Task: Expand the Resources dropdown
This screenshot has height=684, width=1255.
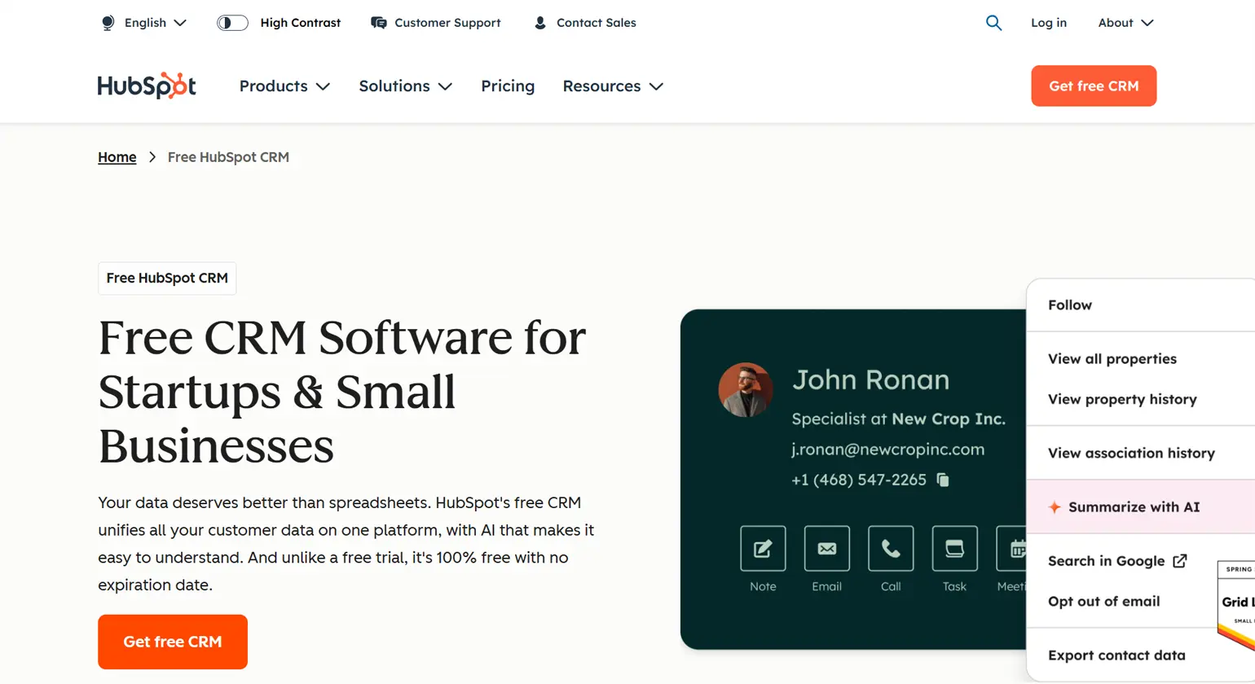Action: (613, 85)
